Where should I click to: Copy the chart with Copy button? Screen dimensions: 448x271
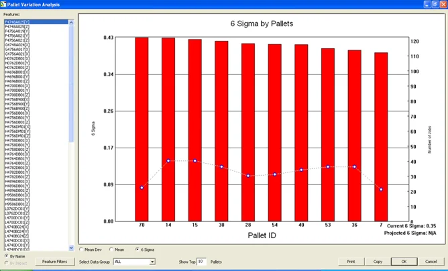click(378, 262)
